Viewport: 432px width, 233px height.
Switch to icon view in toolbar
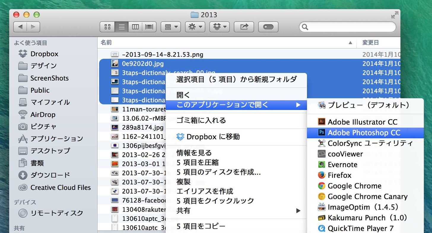coord(107,27)
